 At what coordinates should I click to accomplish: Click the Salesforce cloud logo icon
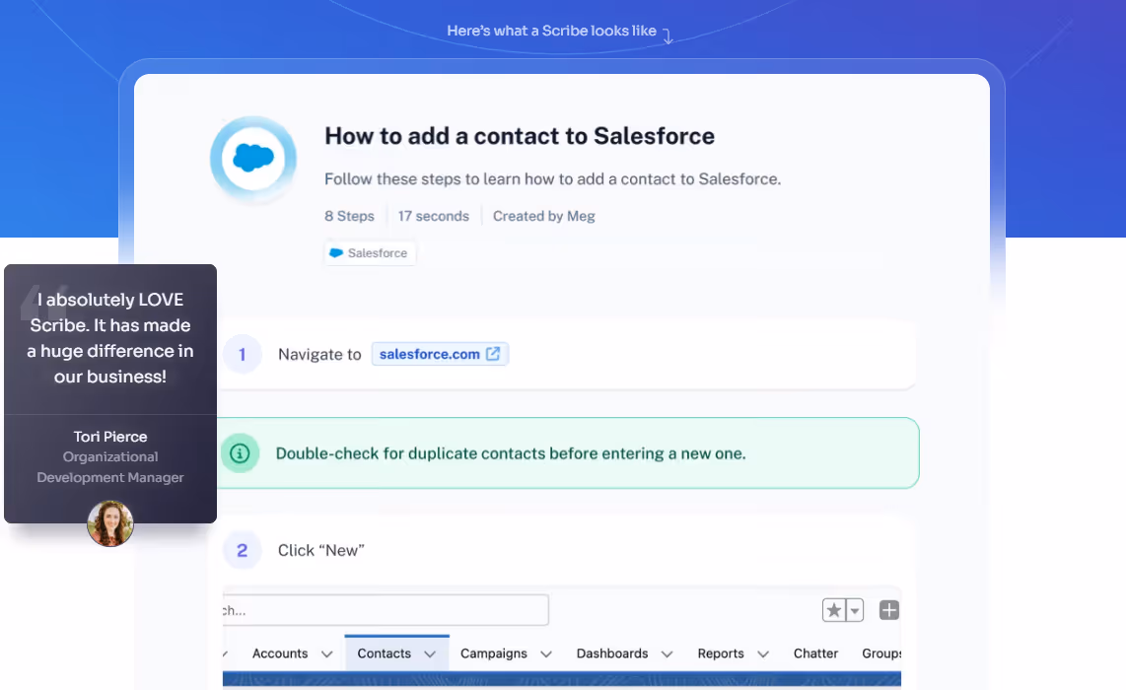tap(253, 159)
